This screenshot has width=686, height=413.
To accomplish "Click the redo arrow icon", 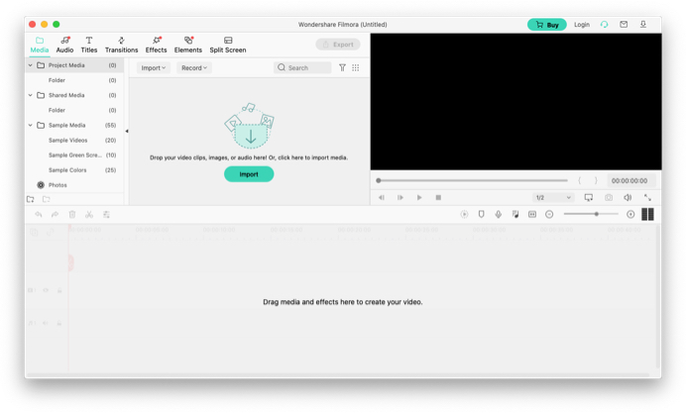I will tap(55, 214).
